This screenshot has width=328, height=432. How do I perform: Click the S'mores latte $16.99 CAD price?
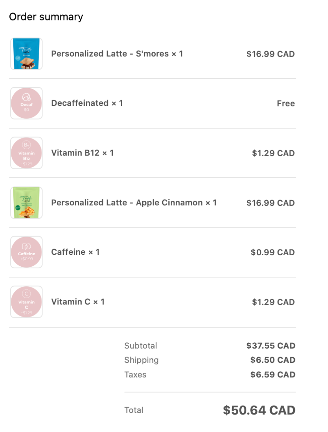[x=270, y=54]
